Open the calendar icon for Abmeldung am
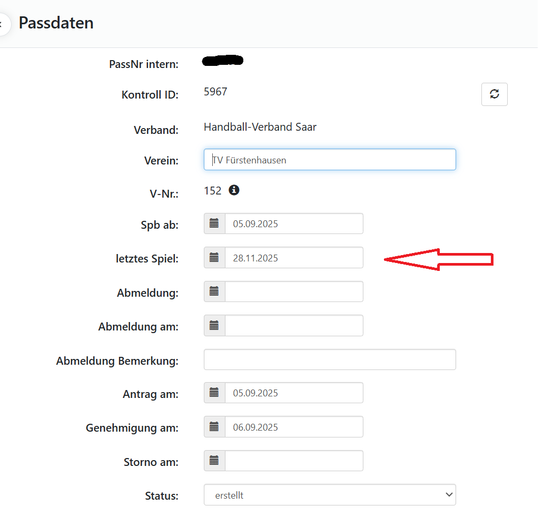 tap(214, 326)
